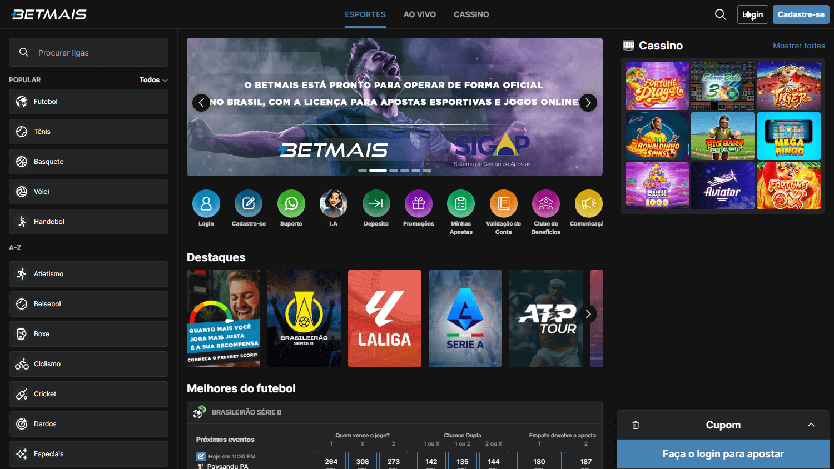Select odds 308 for draw
The image size is (834, 469).
coord(363,461)
